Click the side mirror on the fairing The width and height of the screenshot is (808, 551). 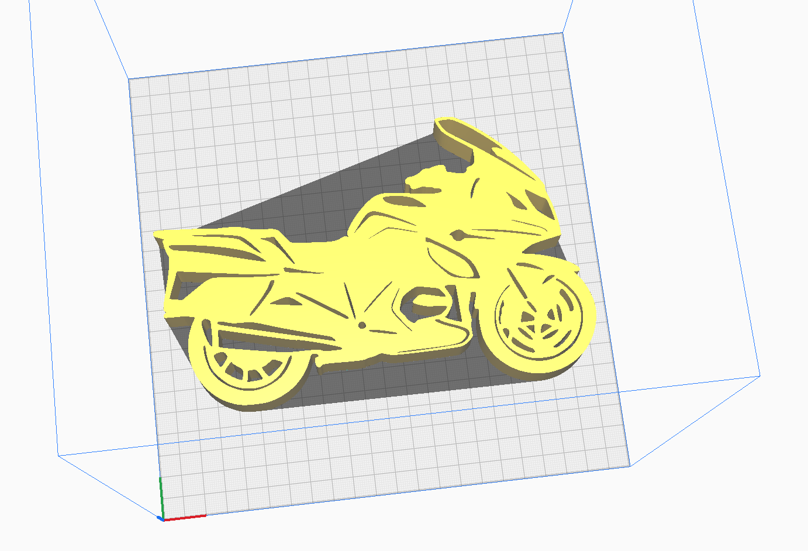click(458, 236)
